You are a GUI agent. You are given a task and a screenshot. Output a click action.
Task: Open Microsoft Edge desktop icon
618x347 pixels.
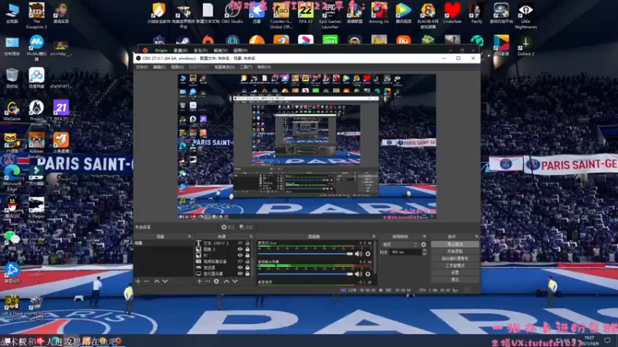point(12,178)
